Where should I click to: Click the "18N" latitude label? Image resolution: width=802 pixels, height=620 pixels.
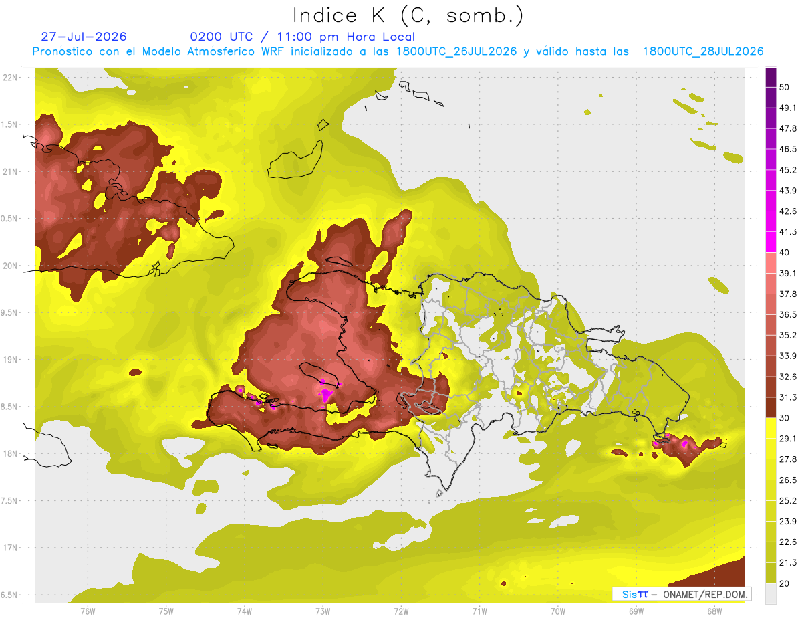11,453
